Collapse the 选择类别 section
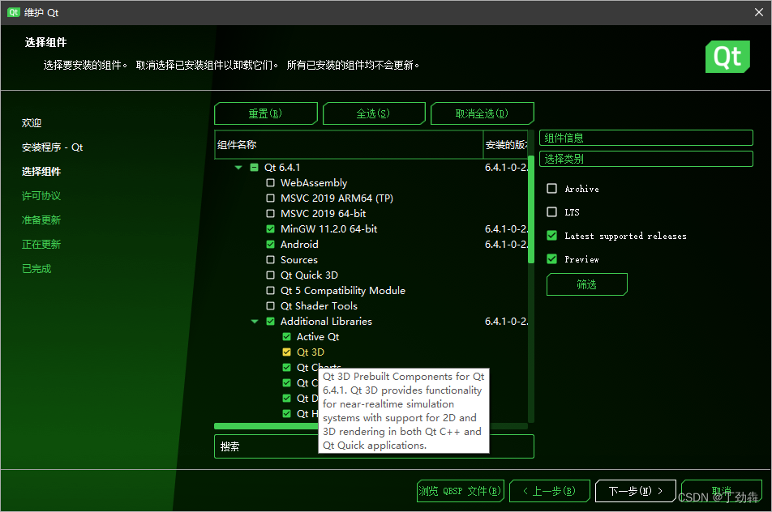The image size is (772, 512). 646,159
